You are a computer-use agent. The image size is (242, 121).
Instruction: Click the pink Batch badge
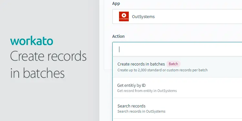[x=173, y=64]
